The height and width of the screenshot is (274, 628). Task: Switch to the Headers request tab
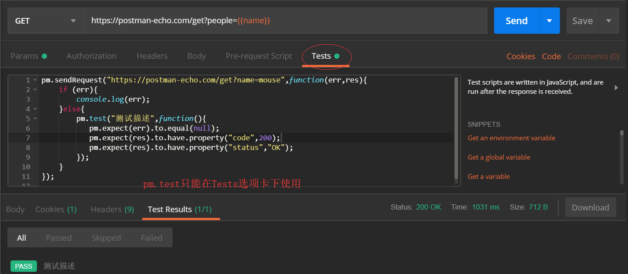point(152,56)
